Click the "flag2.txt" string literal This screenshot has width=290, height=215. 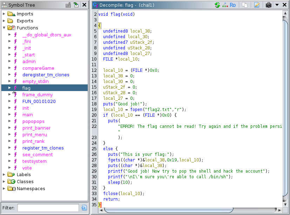coord(158,110)
